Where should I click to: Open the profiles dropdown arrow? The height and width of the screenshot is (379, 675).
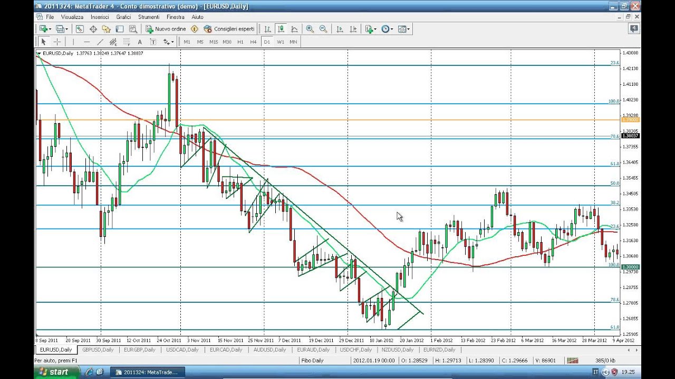pos(66,29)
